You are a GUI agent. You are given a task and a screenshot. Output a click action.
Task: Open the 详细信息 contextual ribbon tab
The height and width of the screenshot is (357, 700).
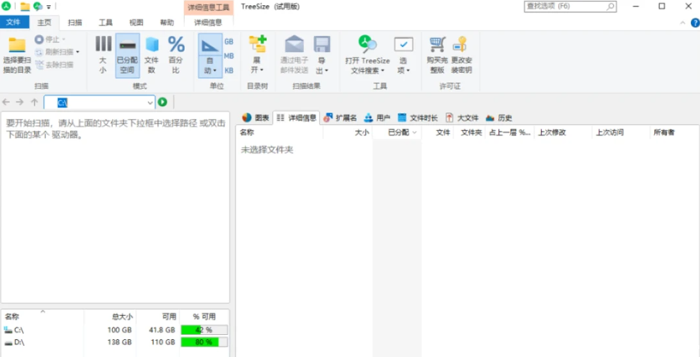[208, 22]
